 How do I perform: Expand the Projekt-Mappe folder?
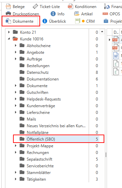16,146
